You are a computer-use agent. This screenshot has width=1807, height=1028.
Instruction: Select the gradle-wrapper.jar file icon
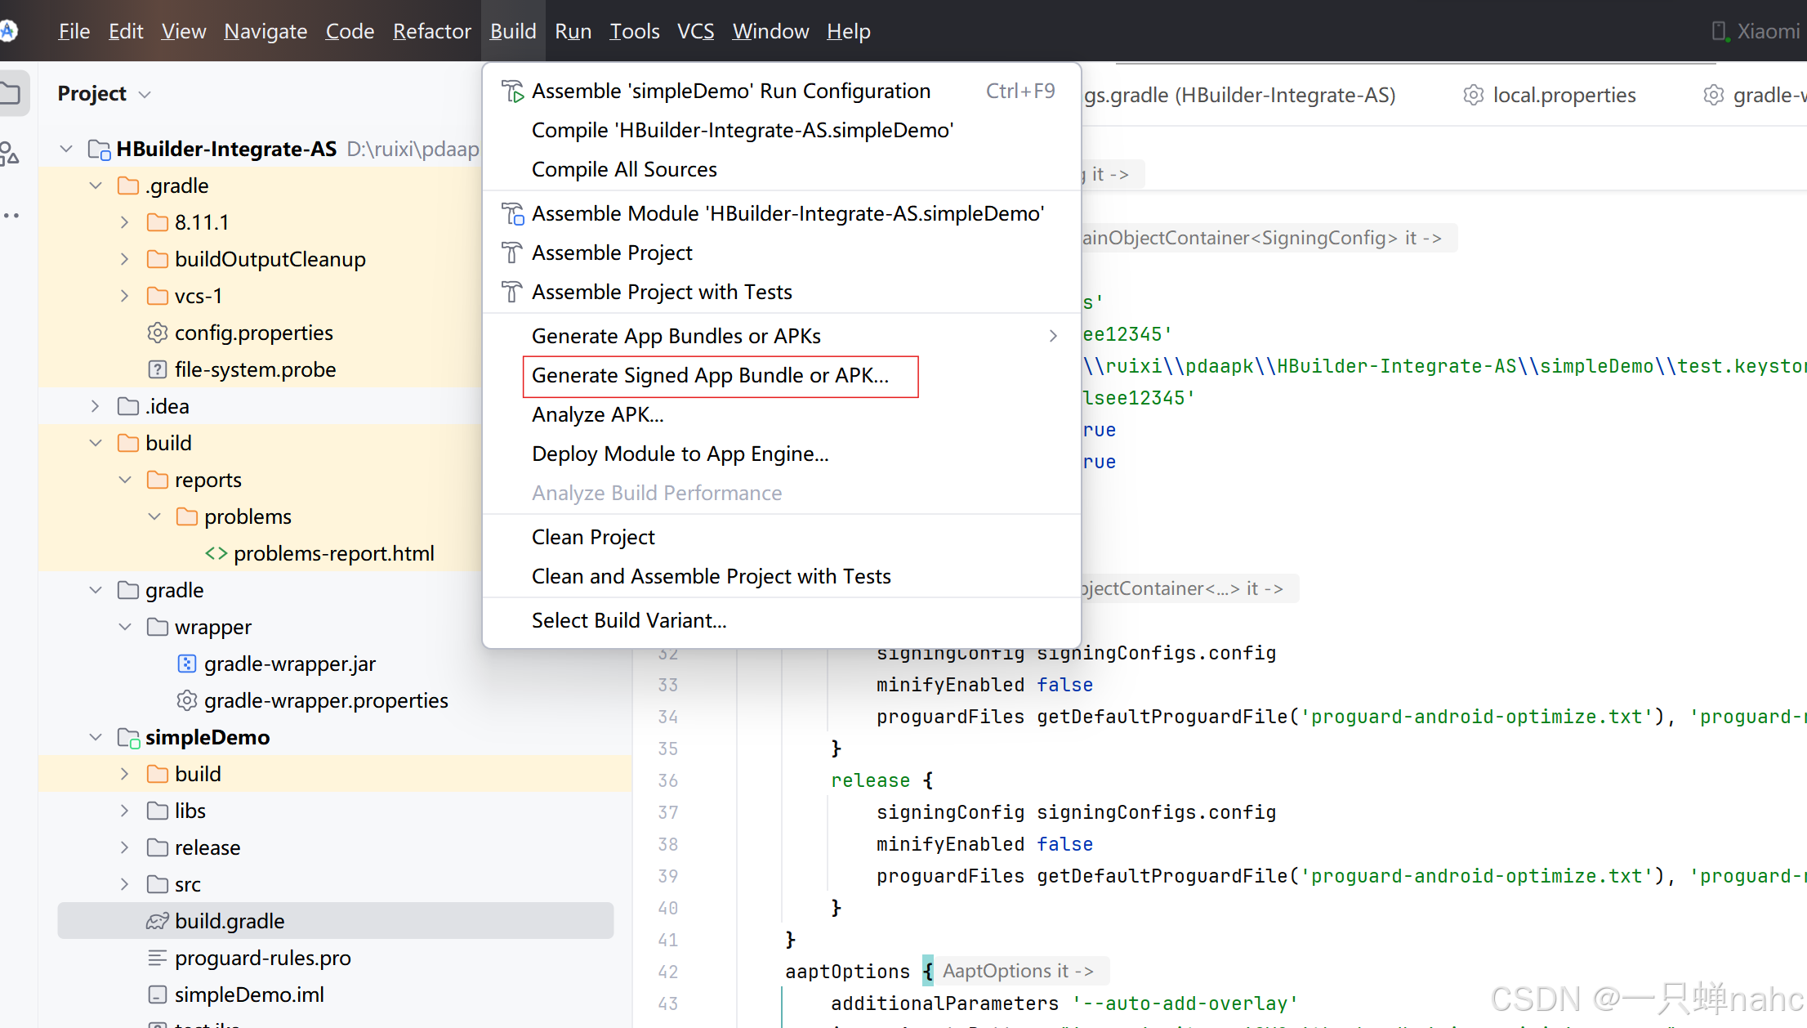(x=187, y=664)
